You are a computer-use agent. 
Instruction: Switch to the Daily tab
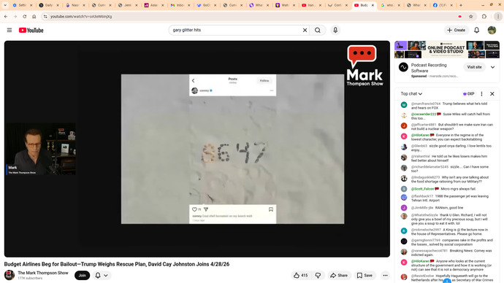pos(48,5)
